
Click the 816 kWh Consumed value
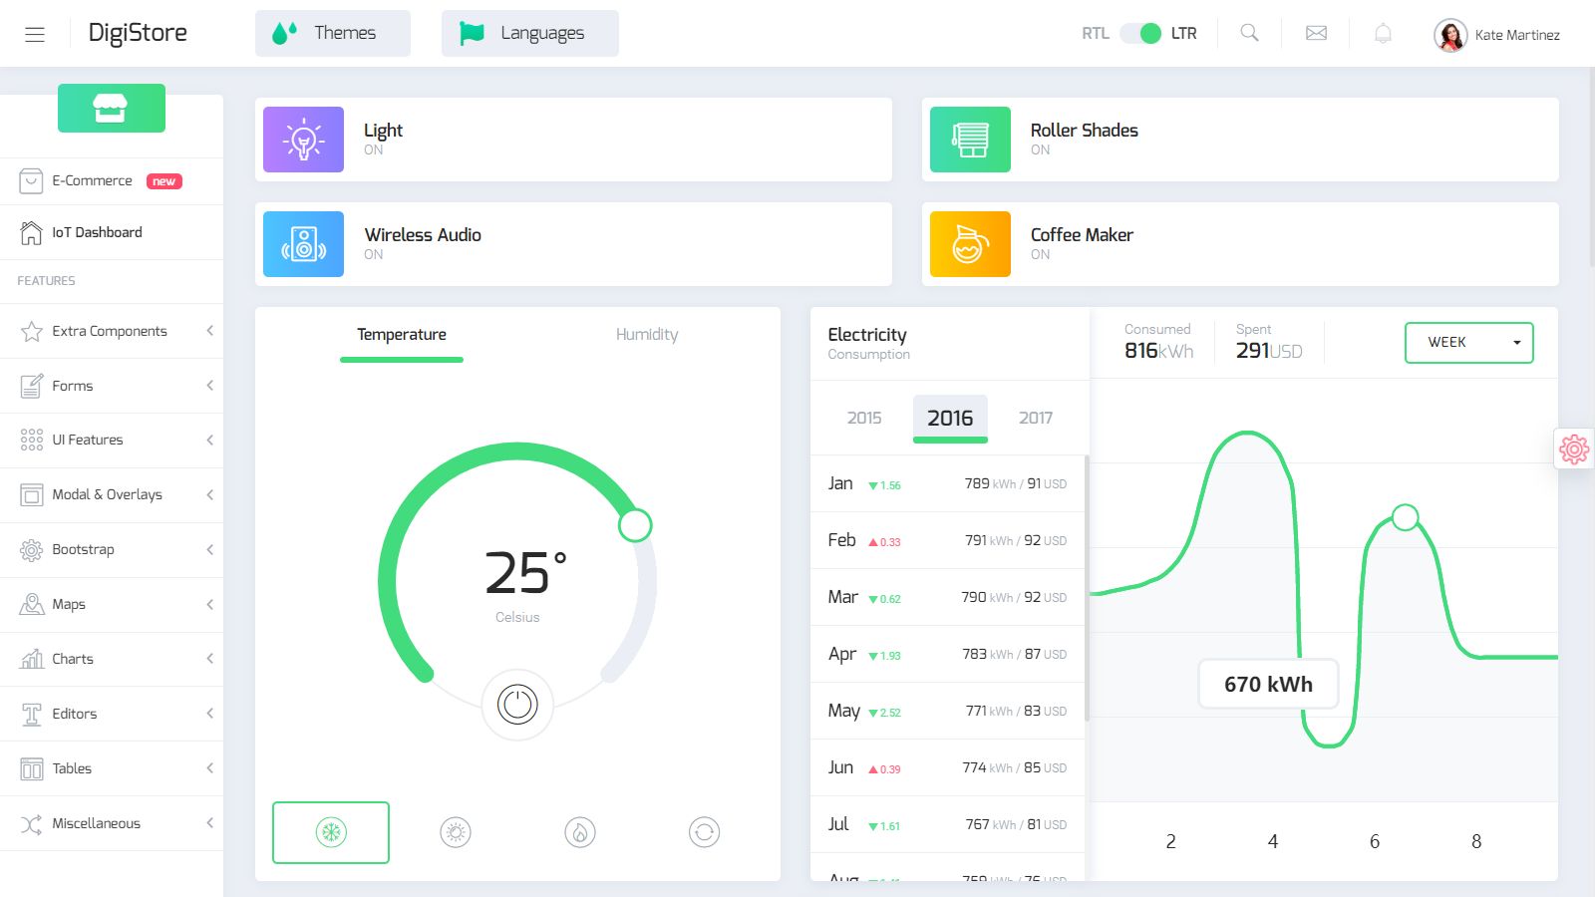(1158, 351)
